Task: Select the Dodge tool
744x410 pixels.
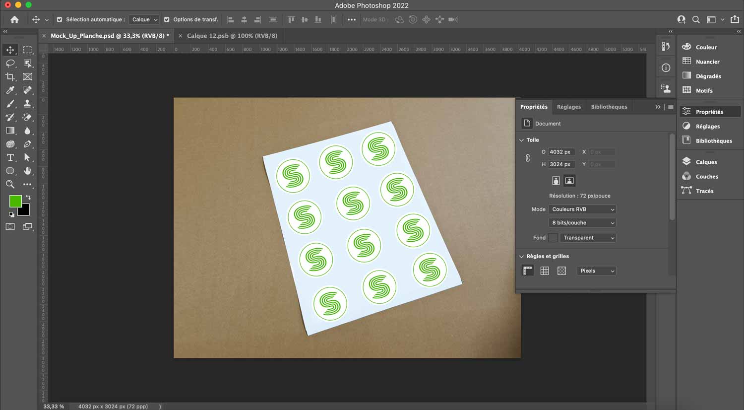Action: [10, 143]
